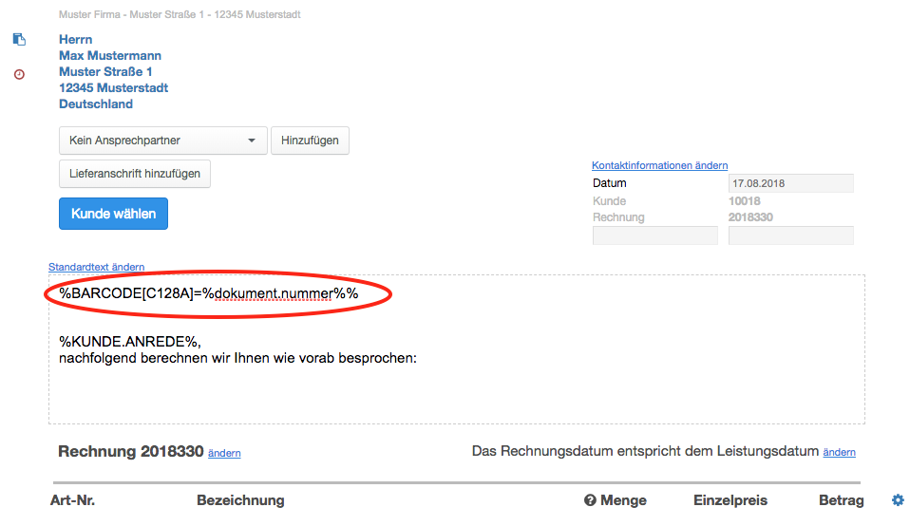Open the Kein Ansprechpartner dropdown
Screen dimensions: 910x526
[x=162, y=141]
